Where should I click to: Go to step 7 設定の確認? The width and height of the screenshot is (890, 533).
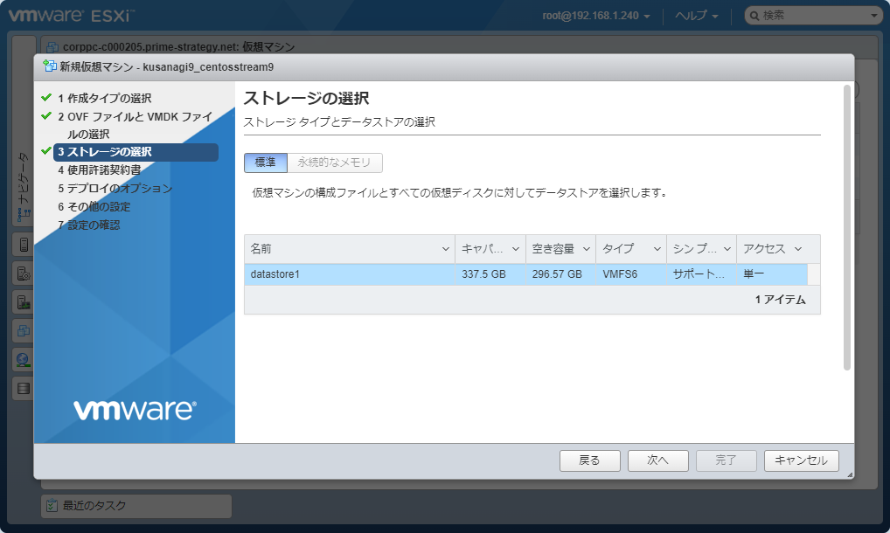click(88, 225)
